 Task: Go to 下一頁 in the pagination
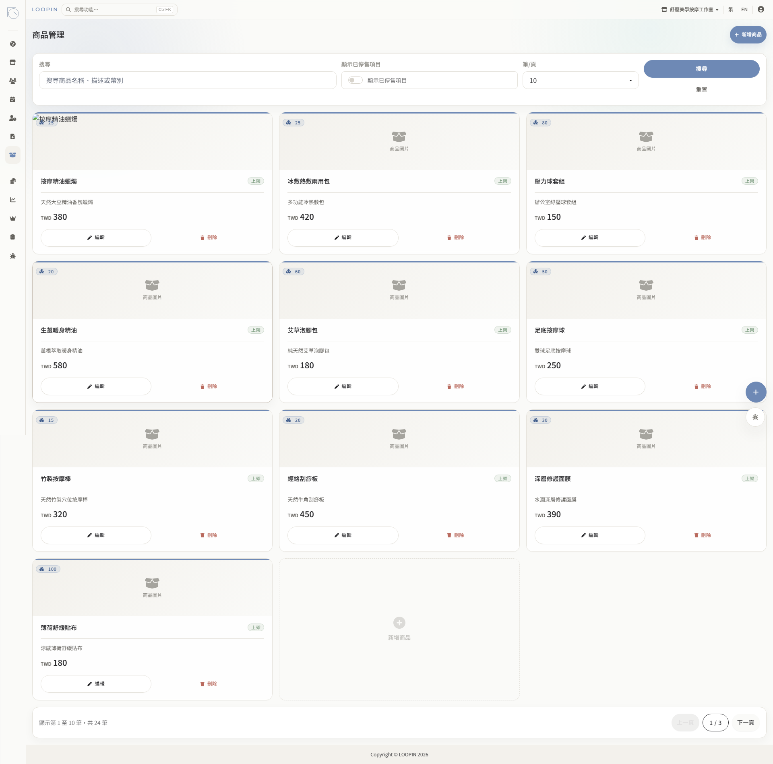(x=745, y=723)
